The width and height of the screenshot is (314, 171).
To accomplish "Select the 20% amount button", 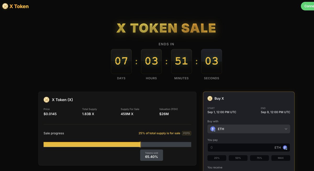I will click(x=217, y=158).
